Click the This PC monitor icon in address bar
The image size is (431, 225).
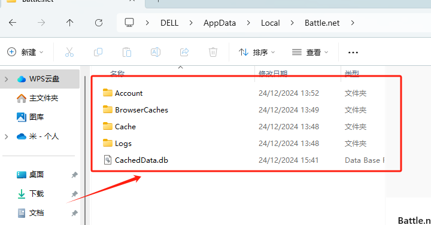click(129, 23)
